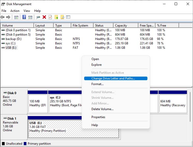Screen dimensions: 193x147
Task: Click the Show/Hide Action Pane toolbar icon
Action: click(30, 17)
